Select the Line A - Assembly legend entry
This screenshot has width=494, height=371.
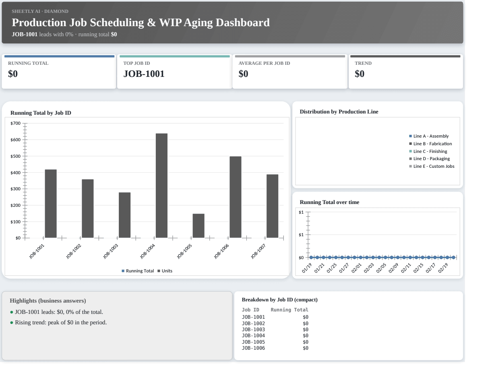click(x=429, y=136)
